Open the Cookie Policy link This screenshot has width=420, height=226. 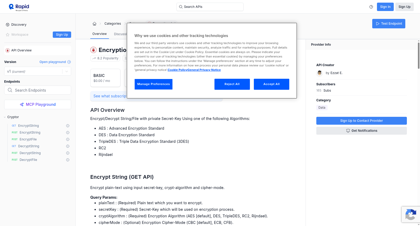pyautogui.click(x=177, y=70)
